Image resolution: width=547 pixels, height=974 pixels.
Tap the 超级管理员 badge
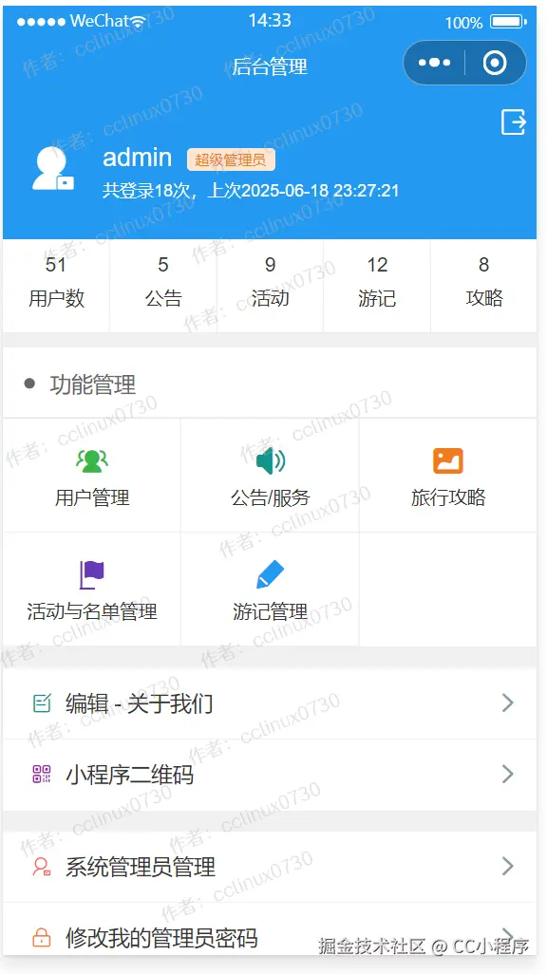tap(231, 159)
